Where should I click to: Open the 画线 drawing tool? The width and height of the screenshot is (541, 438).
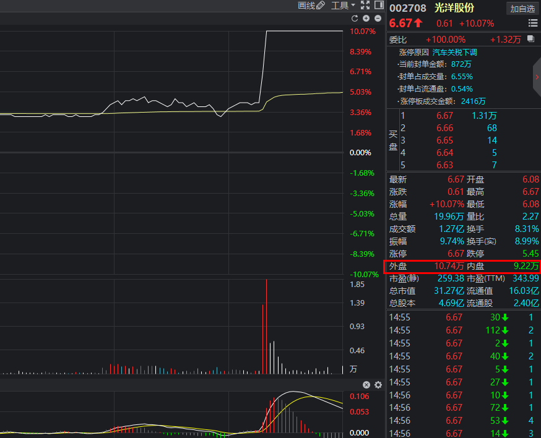(x=311, y=6)
